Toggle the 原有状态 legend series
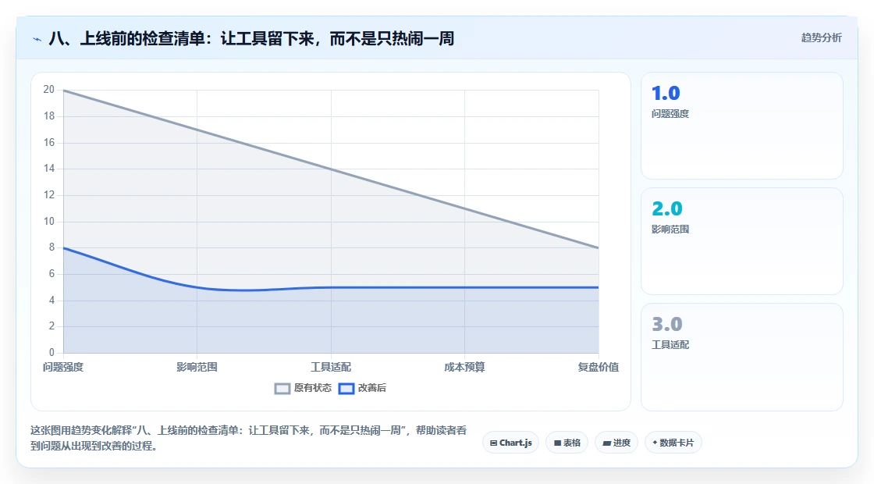Viewport: 874px width, 484px height. tap(303, 388)
